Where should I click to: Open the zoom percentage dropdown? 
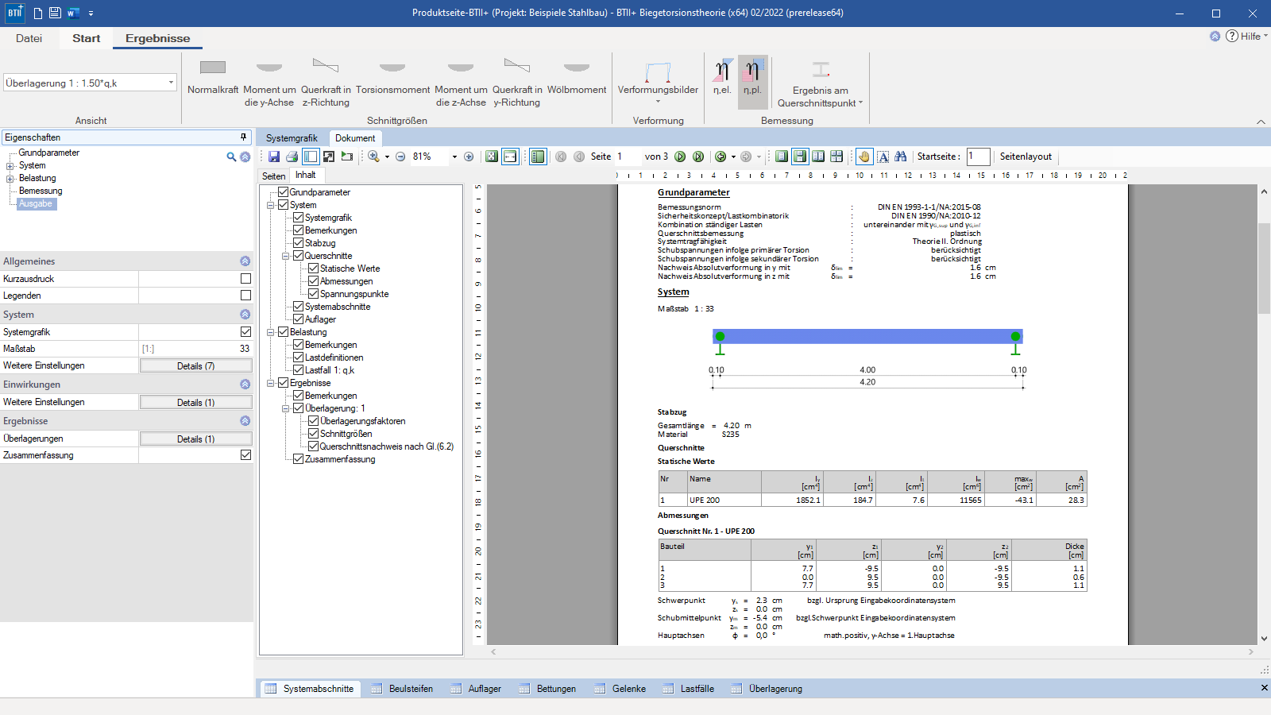click(x=454, y=157)
